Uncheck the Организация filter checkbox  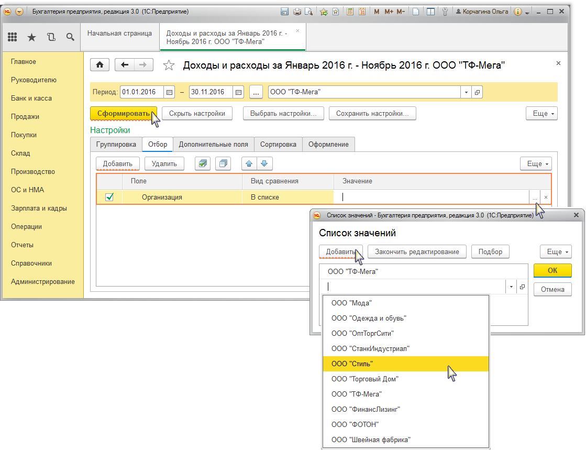[109, 197]
